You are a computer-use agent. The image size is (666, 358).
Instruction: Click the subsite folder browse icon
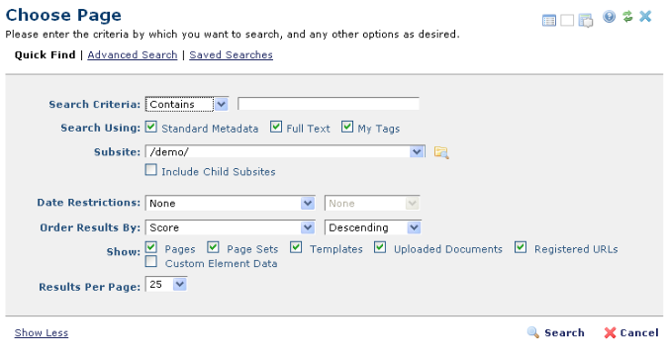[441, 152]
